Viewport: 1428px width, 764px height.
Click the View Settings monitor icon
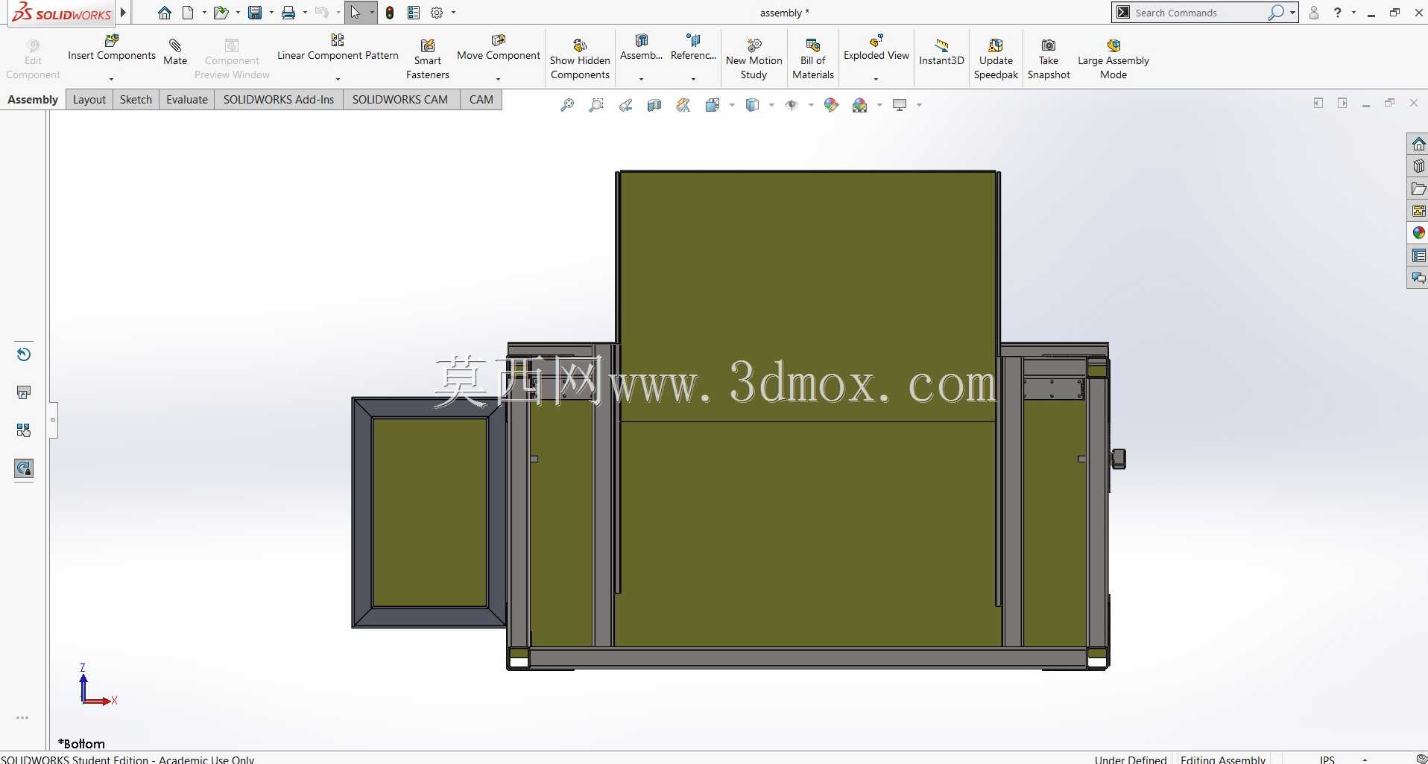pyautogui.click(x=900, y=105)
